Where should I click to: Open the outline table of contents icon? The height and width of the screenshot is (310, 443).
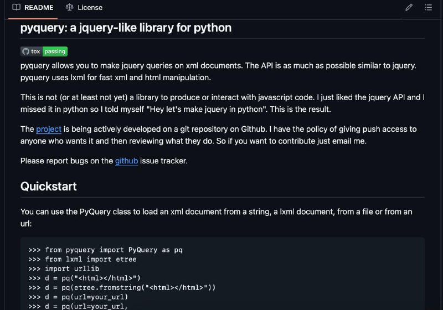pos(428,7)
